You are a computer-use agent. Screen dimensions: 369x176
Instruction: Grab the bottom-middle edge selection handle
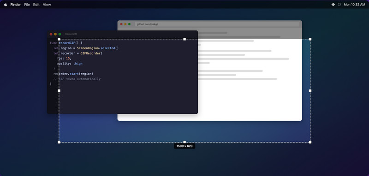click(x=184, y=142)
